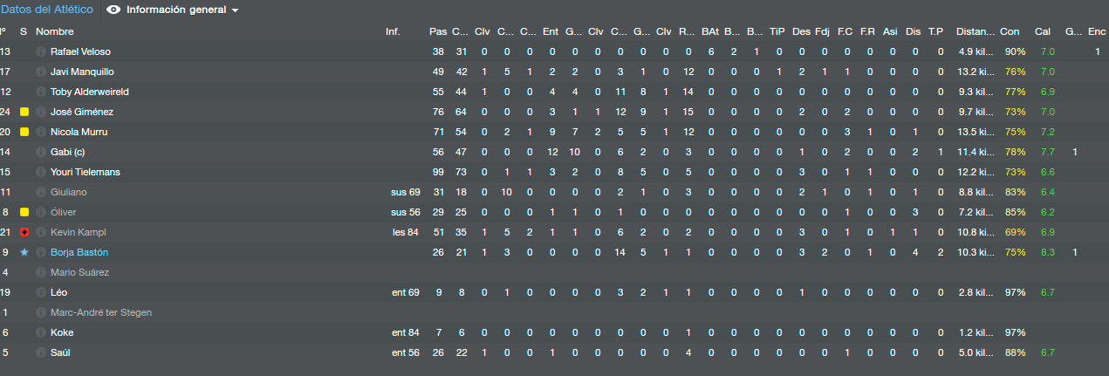
Task: Click injury red cross icon for Kevin Kampl
Action: point(24,233)
